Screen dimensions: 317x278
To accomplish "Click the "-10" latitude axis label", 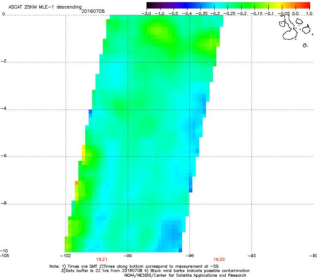I will 4,251.
